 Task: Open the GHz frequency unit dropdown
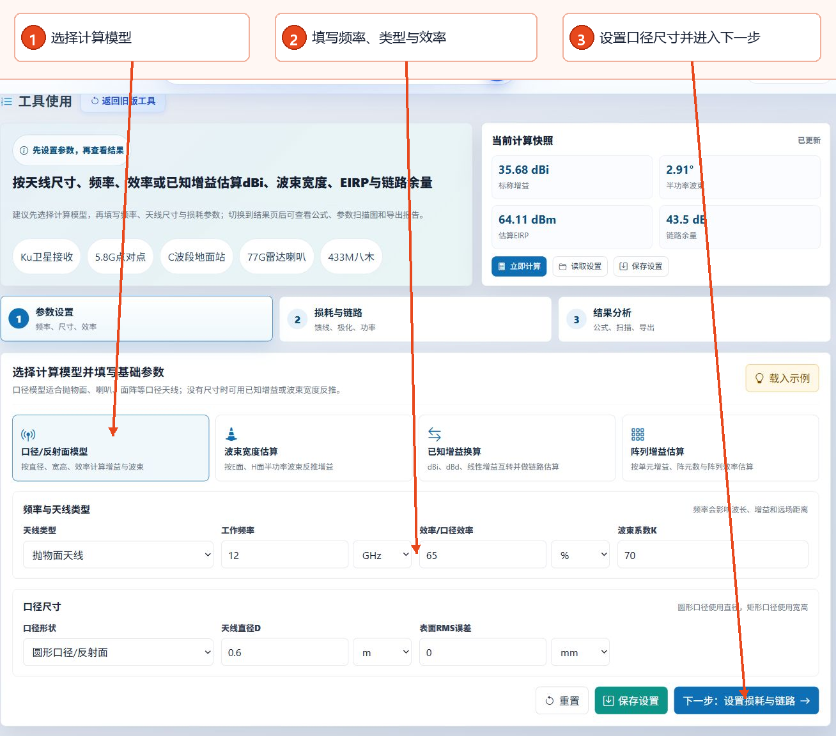pyautogui.click(x=382, y=555)
